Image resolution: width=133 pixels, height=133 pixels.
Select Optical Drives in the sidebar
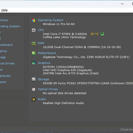click(7, 63)
